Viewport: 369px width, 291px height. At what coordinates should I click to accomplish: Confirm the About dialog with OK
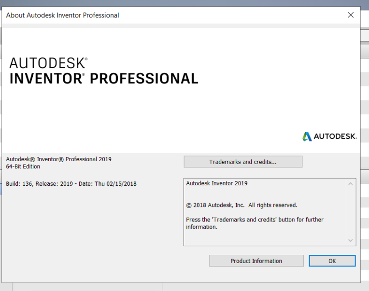coord(332,261)
